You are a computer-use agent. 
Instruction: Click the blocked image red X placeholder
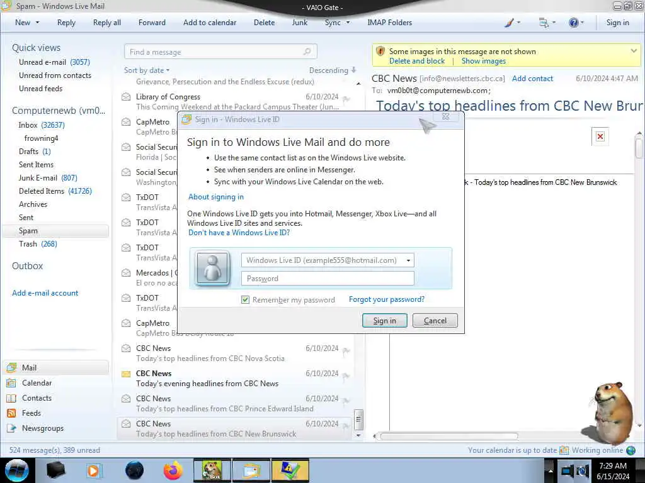click(600, 136)
